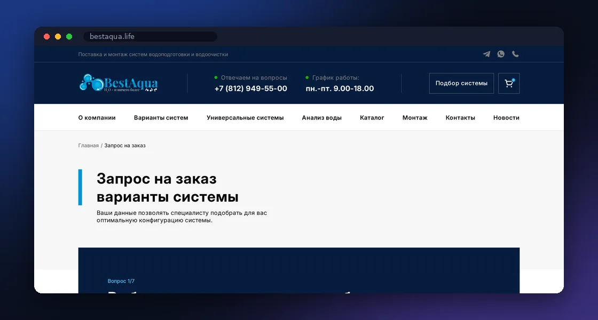Click the Ваши данные позволять description text
The height and width of the screenshot is (320, 598).
click(x=182, y=217)
